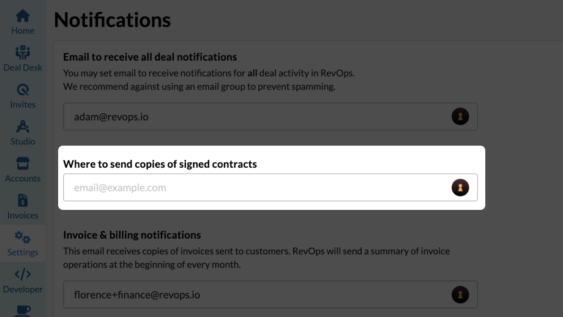The image size is (563, 317).
Task: Click the keyhole icon in the adam@revops.io field
Action: coord(460,116)
